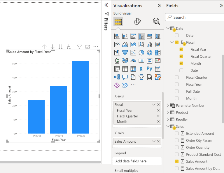Check the Extended Amount field
The width and height of the screenshot is (224, 173).
tap(177, 133)
